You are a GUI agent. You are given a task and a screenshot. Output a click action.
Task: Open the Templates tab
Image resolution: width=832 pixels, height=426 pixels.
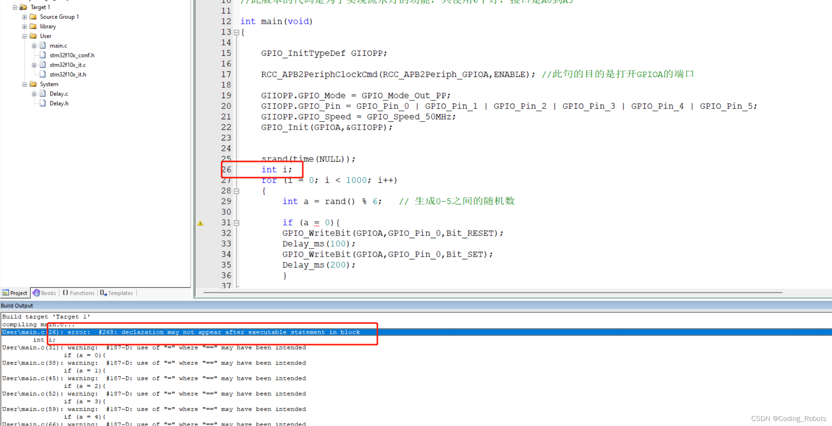coord(116,293)
